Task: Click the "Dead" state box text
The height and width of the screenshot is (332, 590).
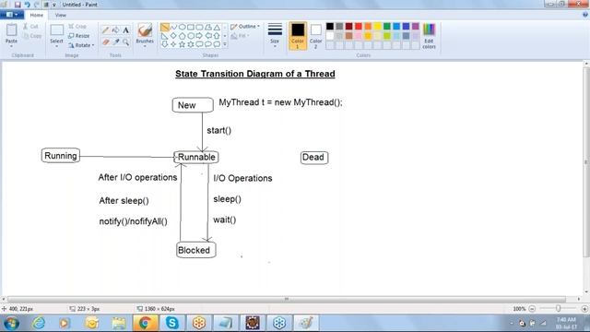Action: tap(313, 158)
